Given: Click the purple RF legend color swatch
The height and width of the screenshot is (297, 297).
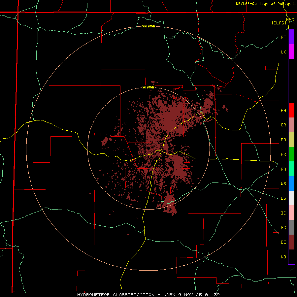Looking at the screenshot, I should (x=291, y=37).
